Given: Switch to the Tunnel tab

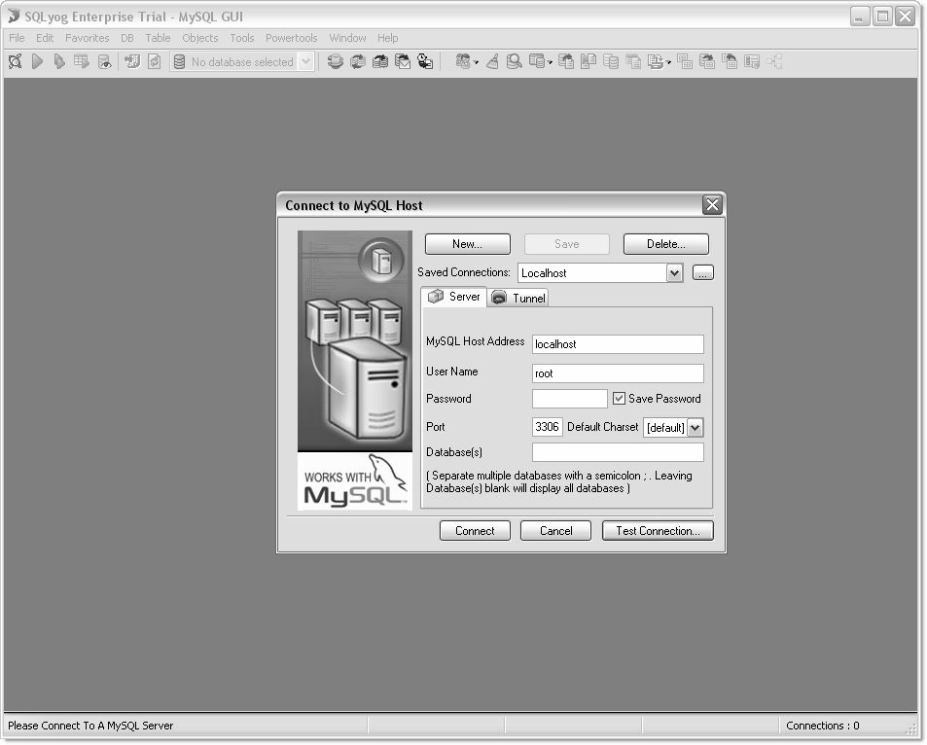Looking at the screenshot, I should pos(518,298).
